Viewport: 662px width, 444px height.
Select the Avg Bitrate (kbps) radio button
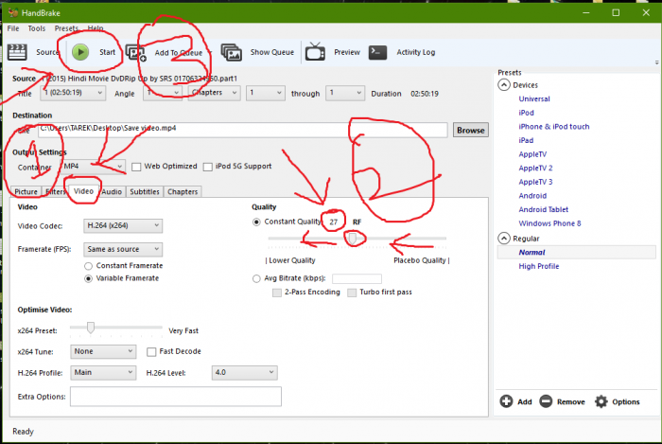pos(256,279)
